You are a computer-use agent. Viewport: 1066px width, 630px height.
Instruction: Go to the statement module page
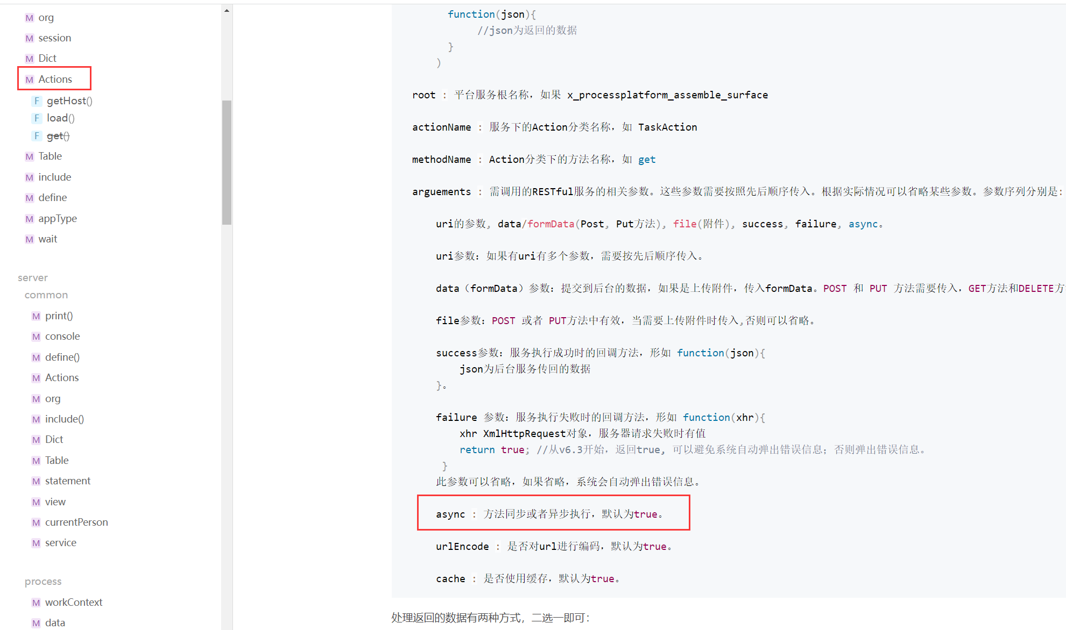pyautogui.click(x=67, y=481)
